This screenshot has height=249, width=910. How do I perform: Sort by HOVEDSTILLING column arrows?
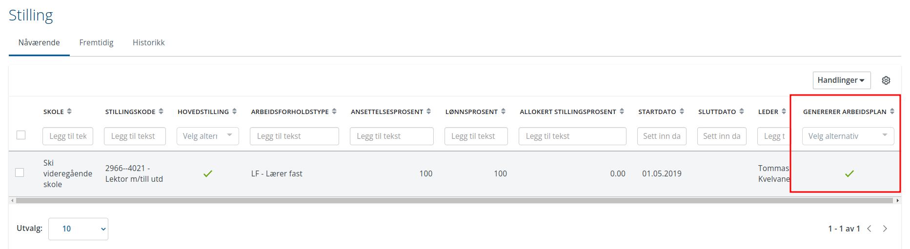[x=234, y=112]
